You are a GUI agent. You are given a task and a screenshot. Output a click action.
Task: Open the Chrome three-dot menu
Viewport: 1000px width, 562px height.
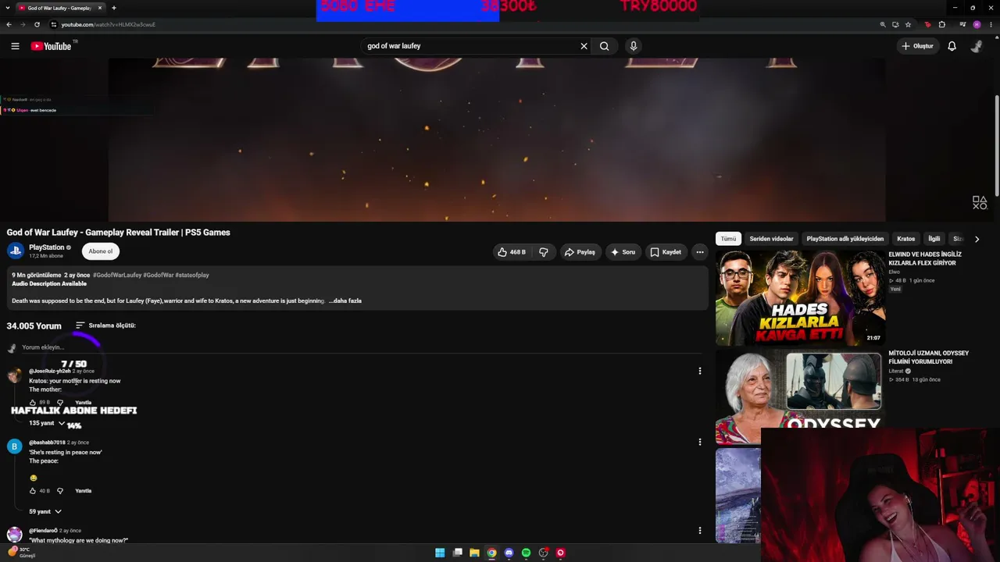tap(991, 24)
